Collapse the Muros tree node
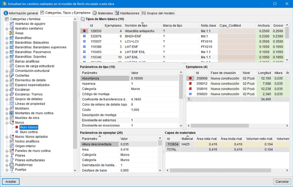Viewport: 293px width, 187px height. coord(7,123)
